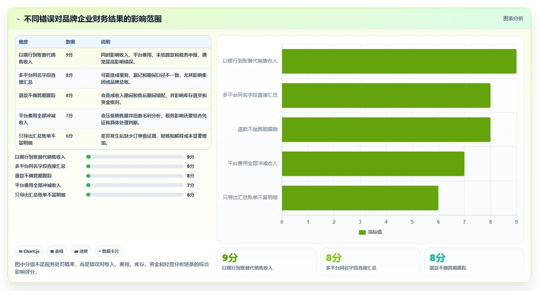Image resolution: width=539 pixels, height=291 pixels.
Task: Select the 表格 tag
Action: tap(57, 251)
